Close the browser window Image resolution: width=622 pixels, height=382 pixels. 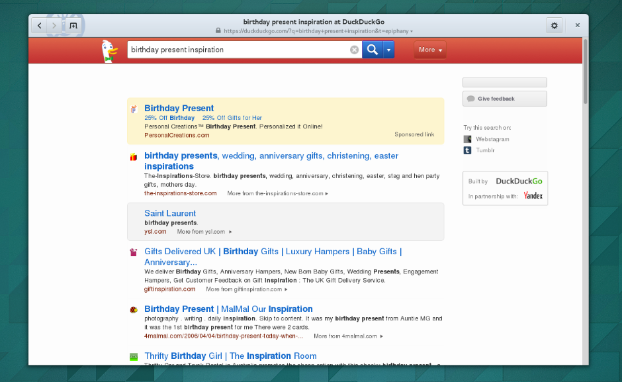coord(578,25)
